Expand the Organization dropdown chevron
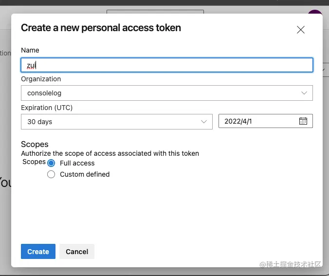Screen dimensions: 329x276 [304, 93]
